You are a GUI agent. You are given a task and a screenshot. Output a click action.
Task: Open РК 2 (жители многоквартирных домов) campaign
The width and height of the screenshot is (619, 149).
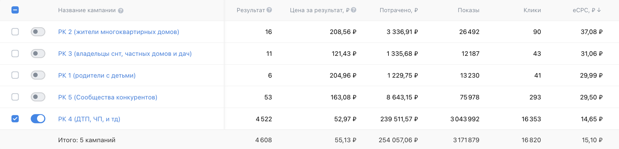tap(118, 32)
